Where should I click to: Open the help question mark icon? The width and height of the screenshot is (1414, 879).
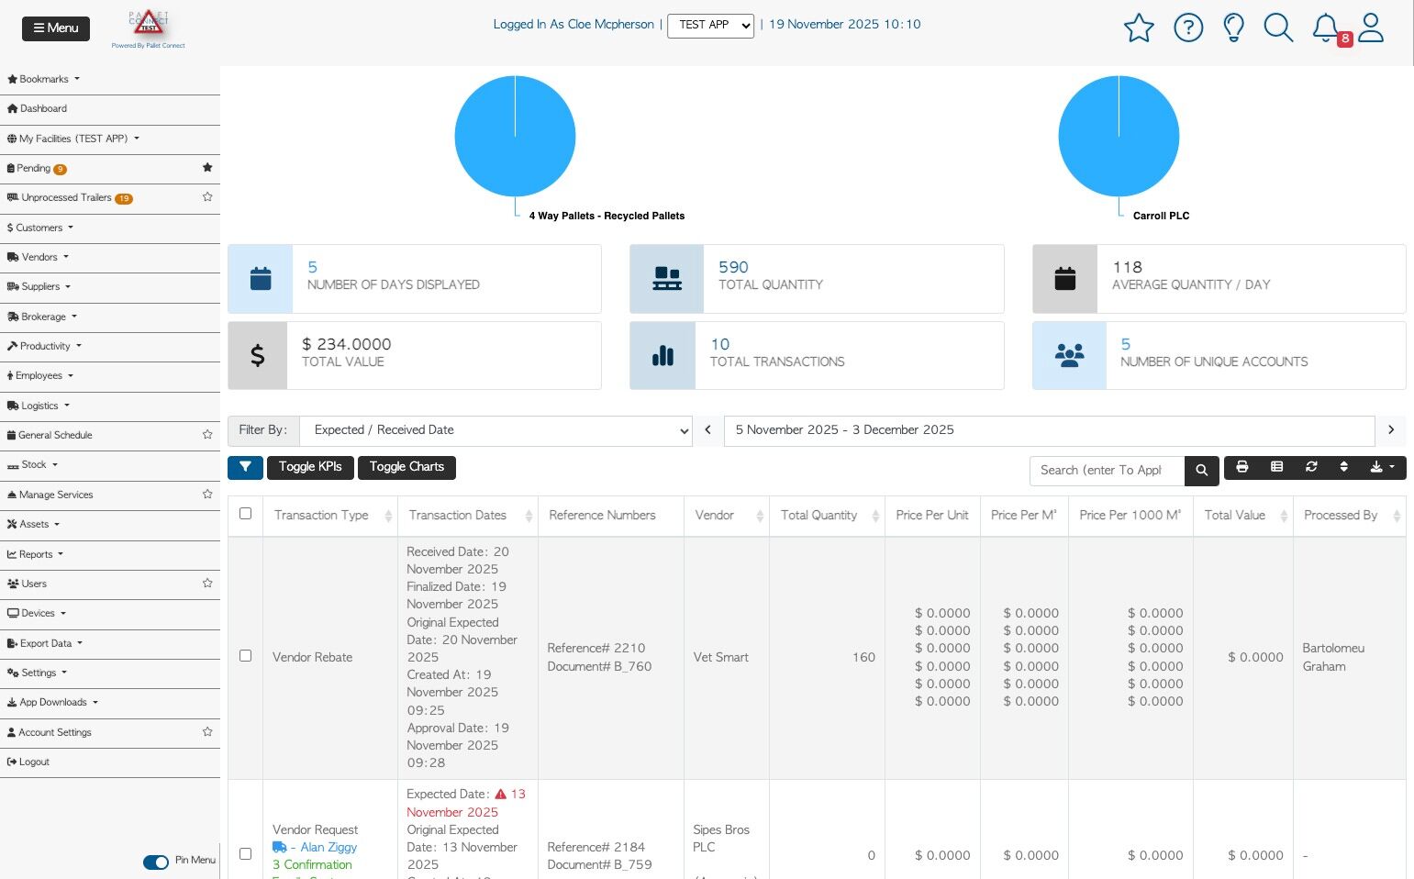coord(1188,28)
